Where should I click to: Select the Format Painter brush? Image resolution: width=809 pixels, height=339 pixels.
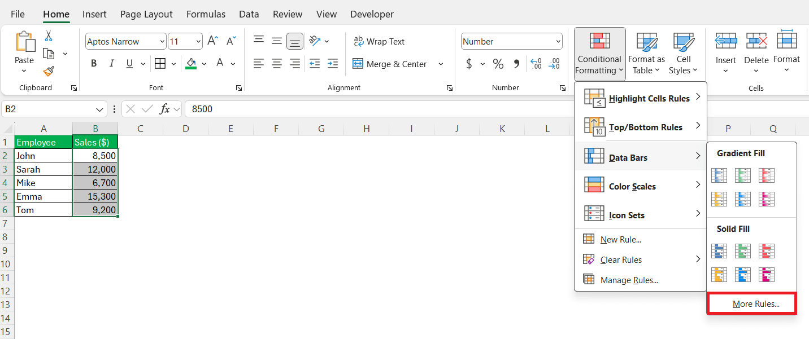(49, 71)
